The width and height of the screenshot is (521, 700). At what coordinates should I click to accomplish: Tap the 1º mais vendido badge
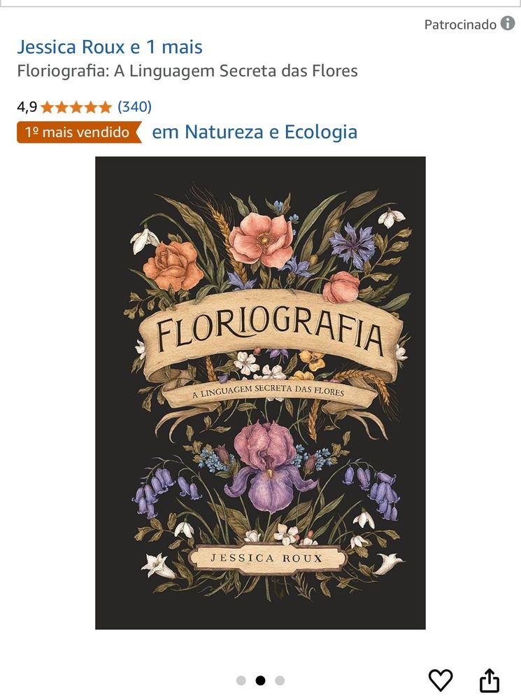click(x=79, y=132)
